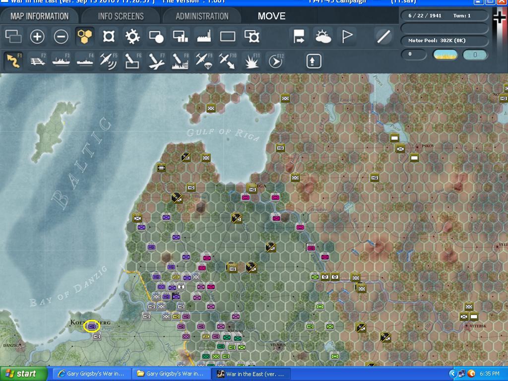Click the Vitebsk city label
The width and height of the screenshot is (508, 381).
[x=478, y=326]
